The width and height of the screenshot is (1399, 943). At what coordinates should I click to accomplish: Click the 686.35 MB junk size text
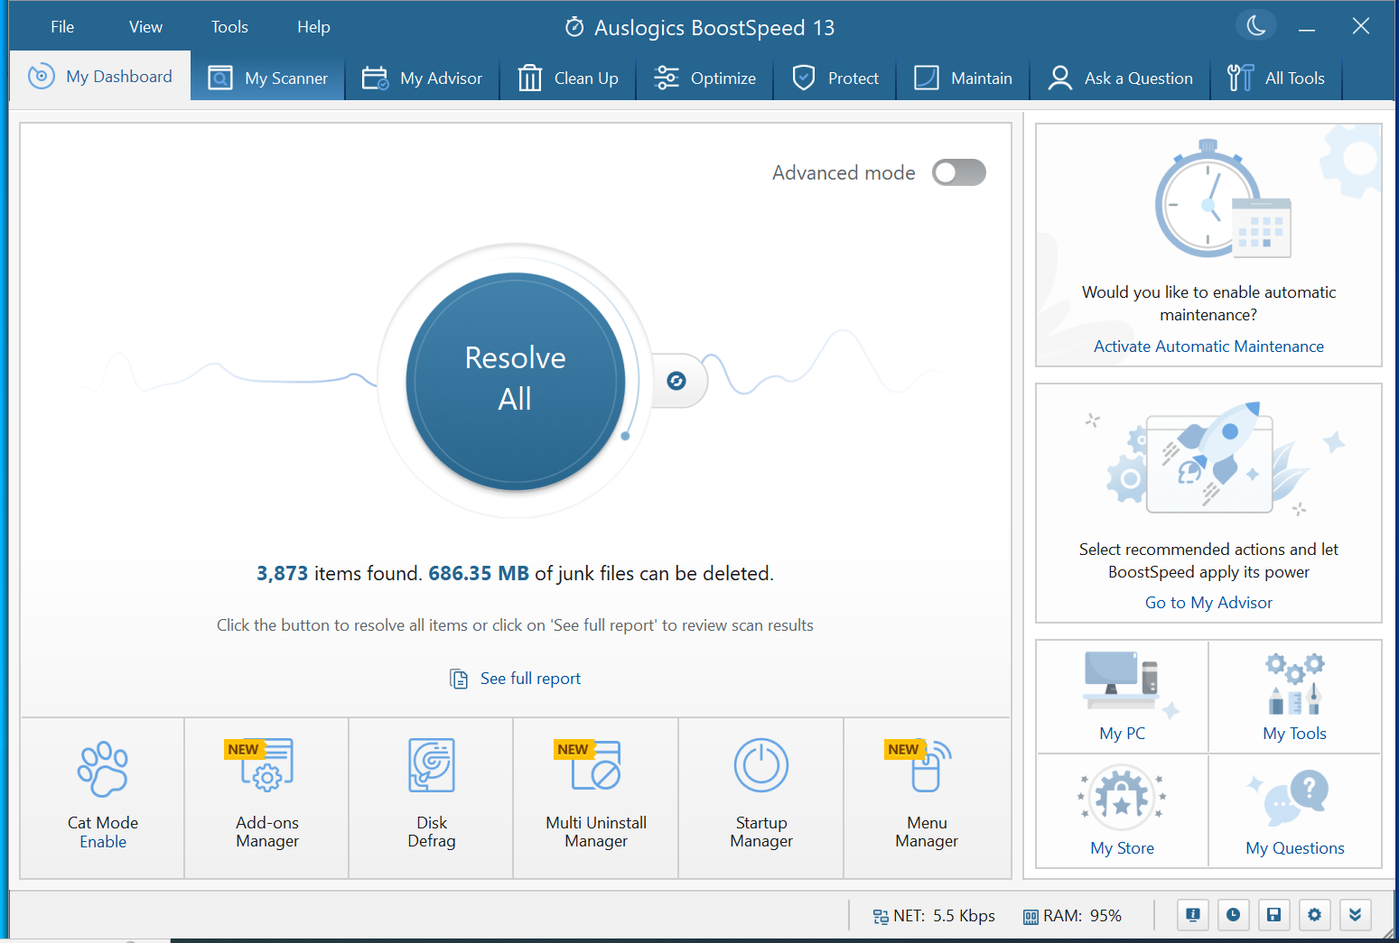point(479,574)
